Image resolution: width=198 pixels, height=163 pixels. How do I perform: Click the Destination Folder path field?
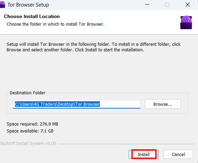click(76, 104)
